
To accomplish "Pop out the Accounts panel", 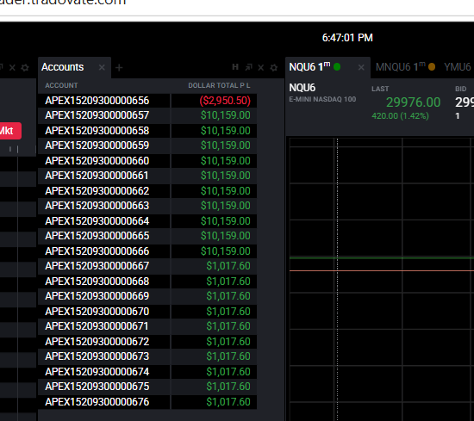I will point(248,67).
